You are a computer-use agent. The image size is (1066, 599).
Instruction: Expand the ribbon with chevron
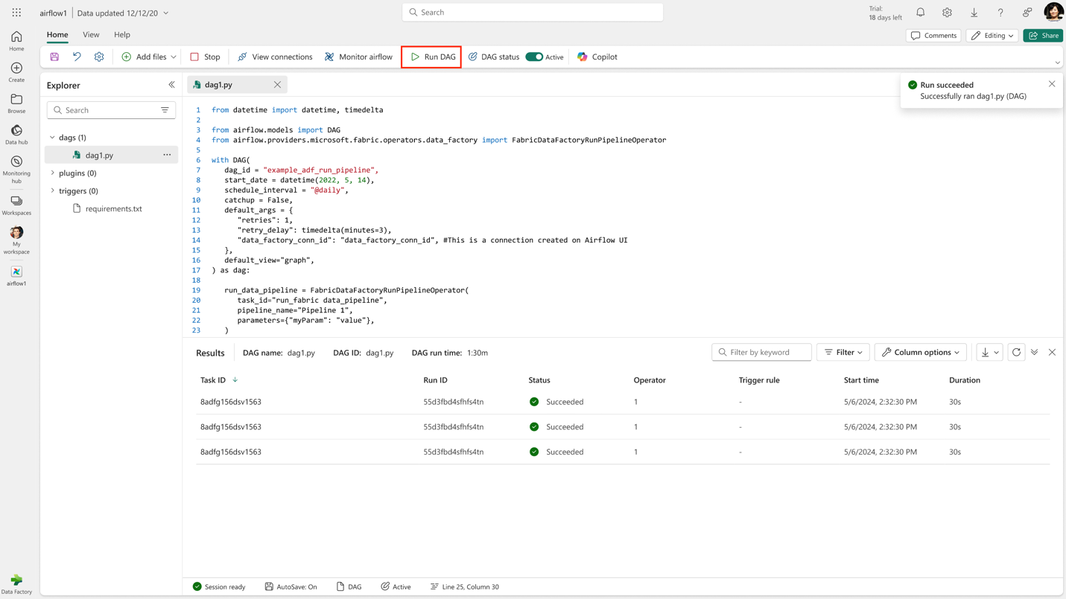click(x=1057, y=63)
